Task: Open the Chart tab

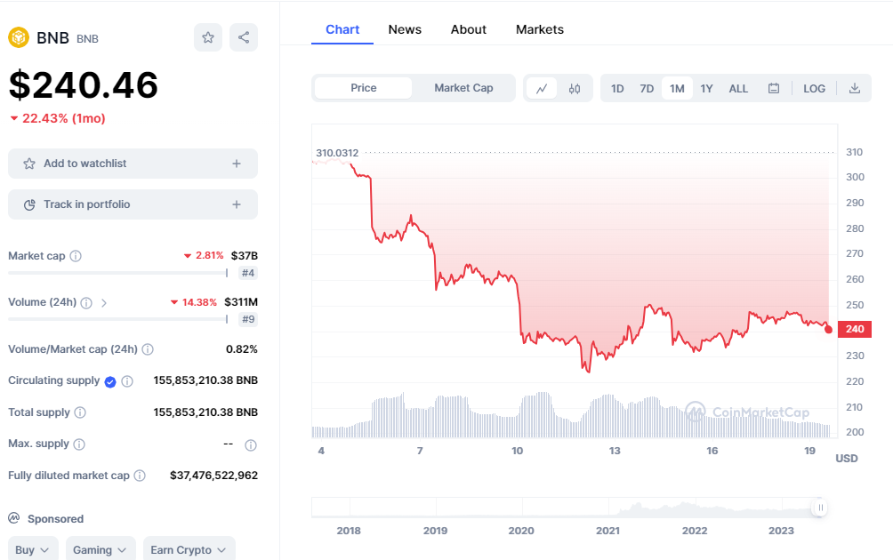Action: click(342, 29)
